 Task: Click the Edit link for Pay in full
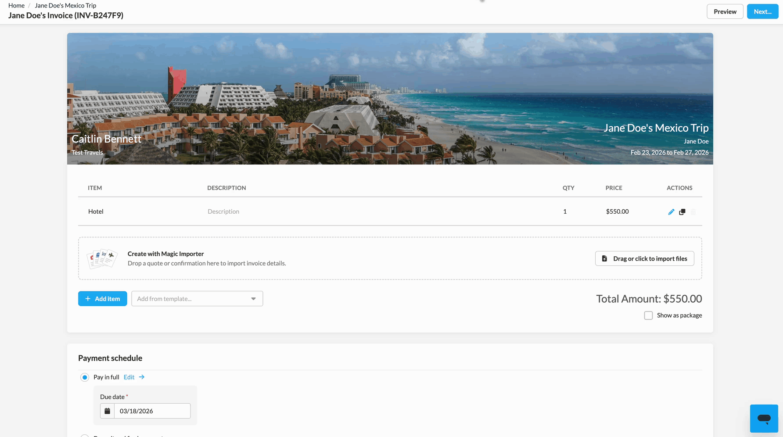click(129, 377)
